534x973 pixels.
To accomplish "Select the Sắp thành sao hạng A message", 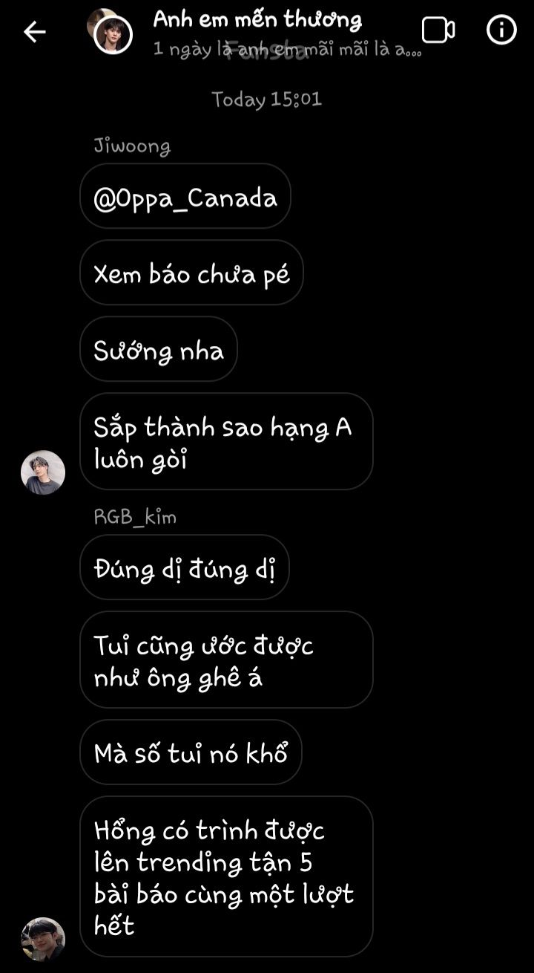I will pos(226,442).
